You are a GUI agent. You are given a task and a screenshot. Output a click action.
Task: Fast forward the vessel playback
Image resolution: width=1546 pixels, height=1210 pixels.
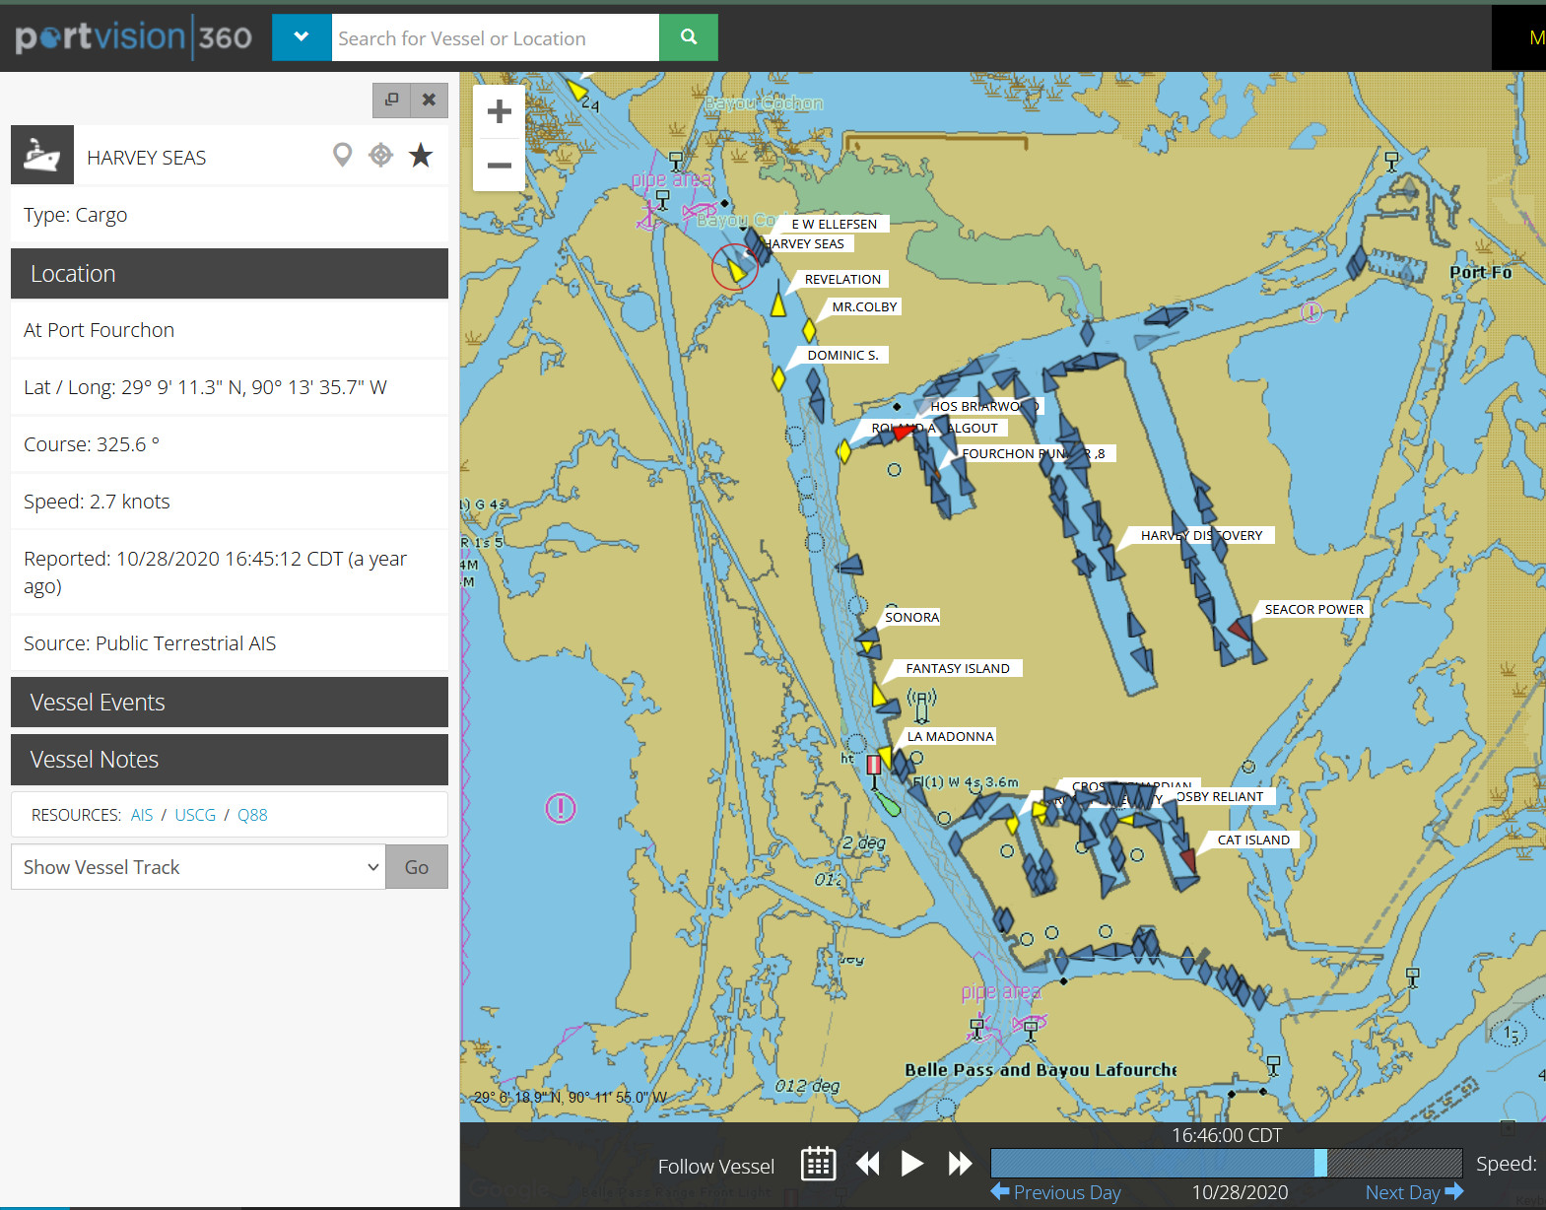[x=960, y=1164]
